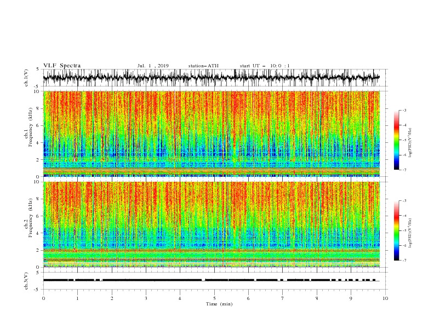
Task: Click the time axis tick label '3'
Action: [146, 298]
